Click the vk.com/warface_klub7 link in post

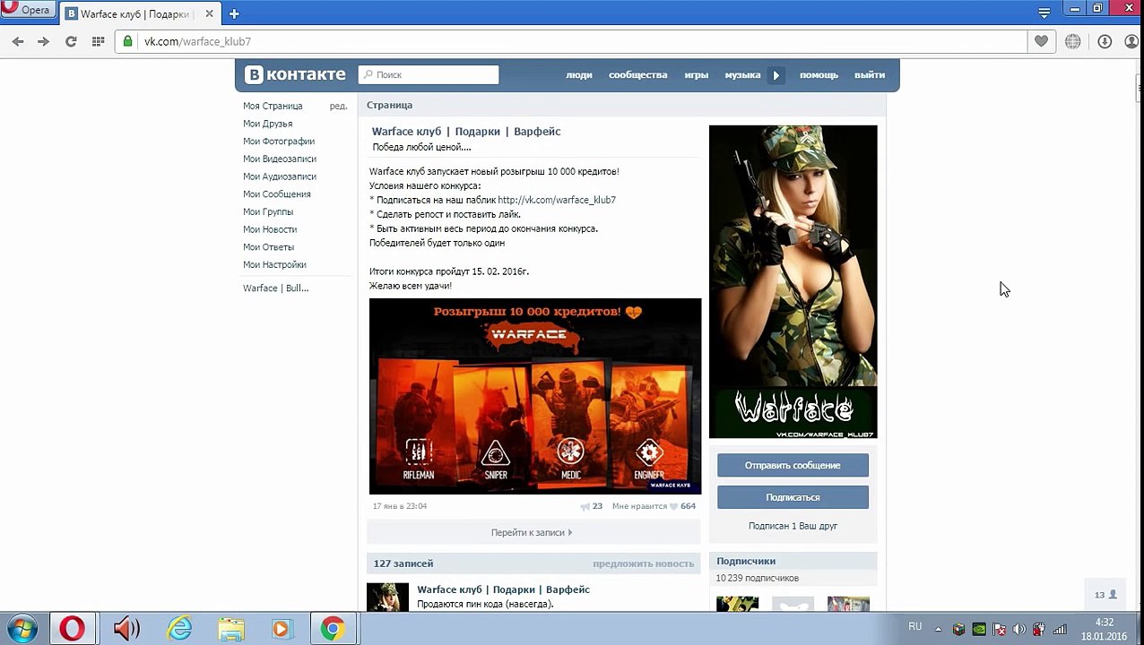coord(557,200)
